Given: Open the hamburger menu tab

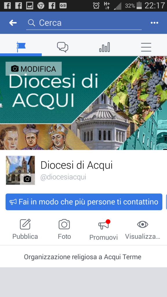Looking at the screenshot, I should 146,47.
